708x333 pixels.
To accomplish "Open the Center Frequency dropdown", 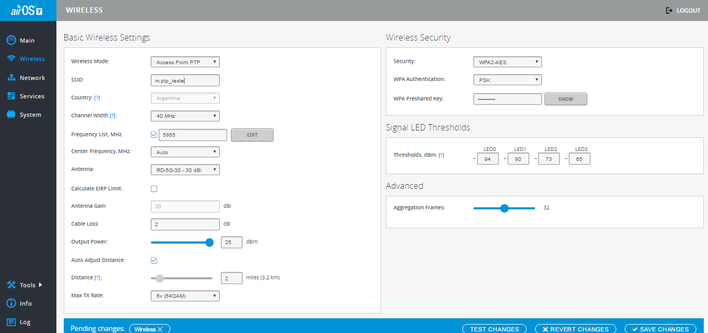I will pos(185,152).
